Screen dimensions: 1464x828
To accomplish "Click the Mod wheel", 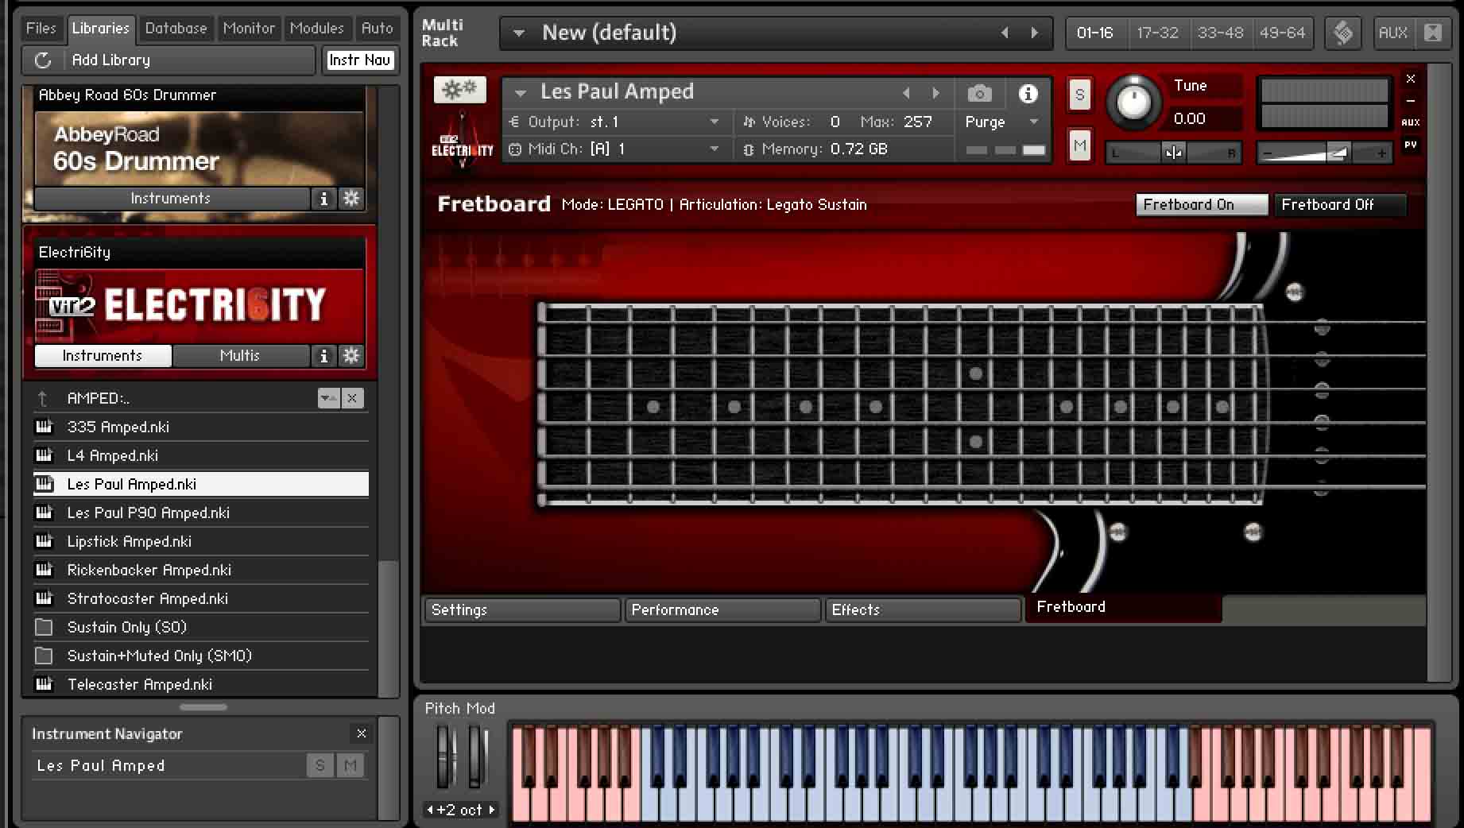I will coord(476,756).
